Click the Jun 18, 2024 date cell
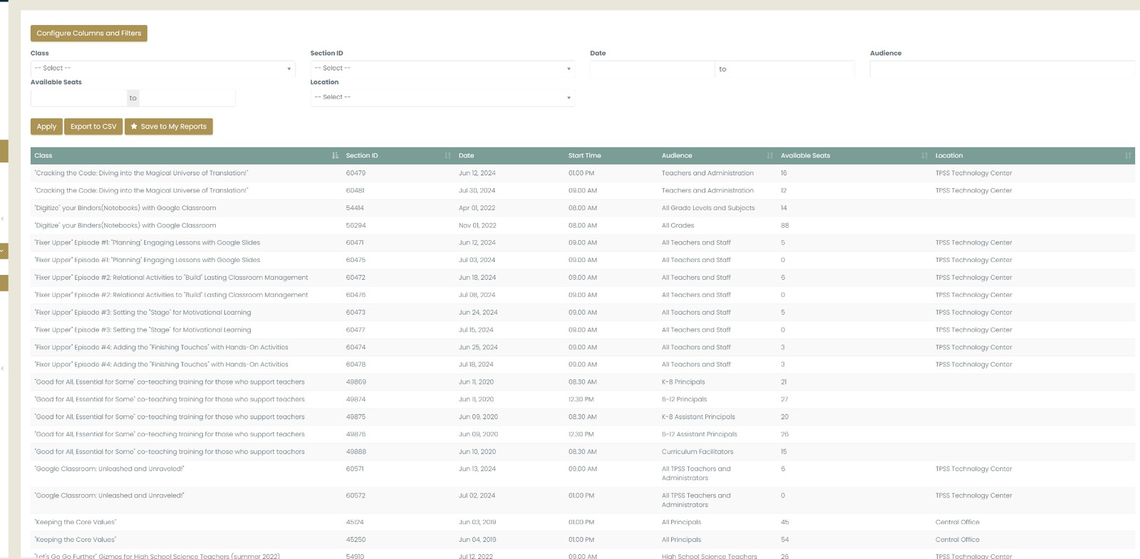The image size is (1140, 559). tap(477, 278)
